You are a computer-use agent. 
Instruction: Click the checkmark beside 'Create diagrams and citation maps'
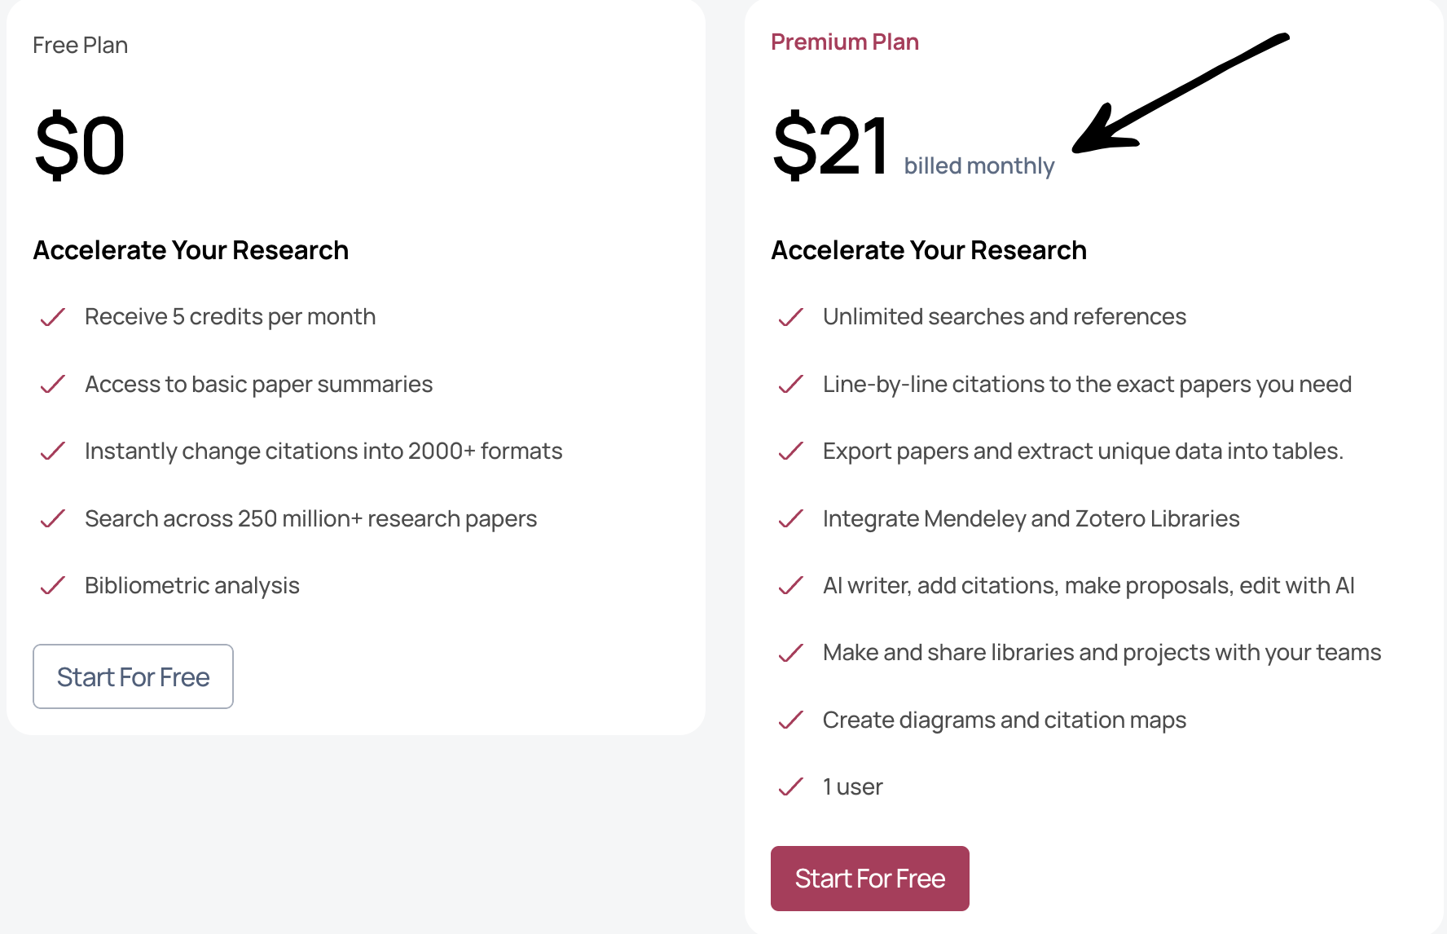tap(789, 720)
